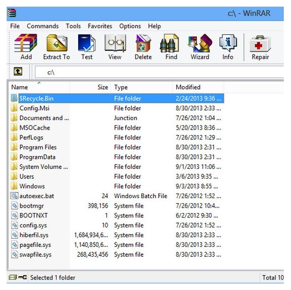
Task: Open the File menu
Action: point(15,26)
